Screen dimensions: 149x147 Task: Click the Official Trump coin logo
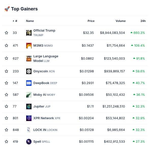pyautogui.click(x=29, y=33)
